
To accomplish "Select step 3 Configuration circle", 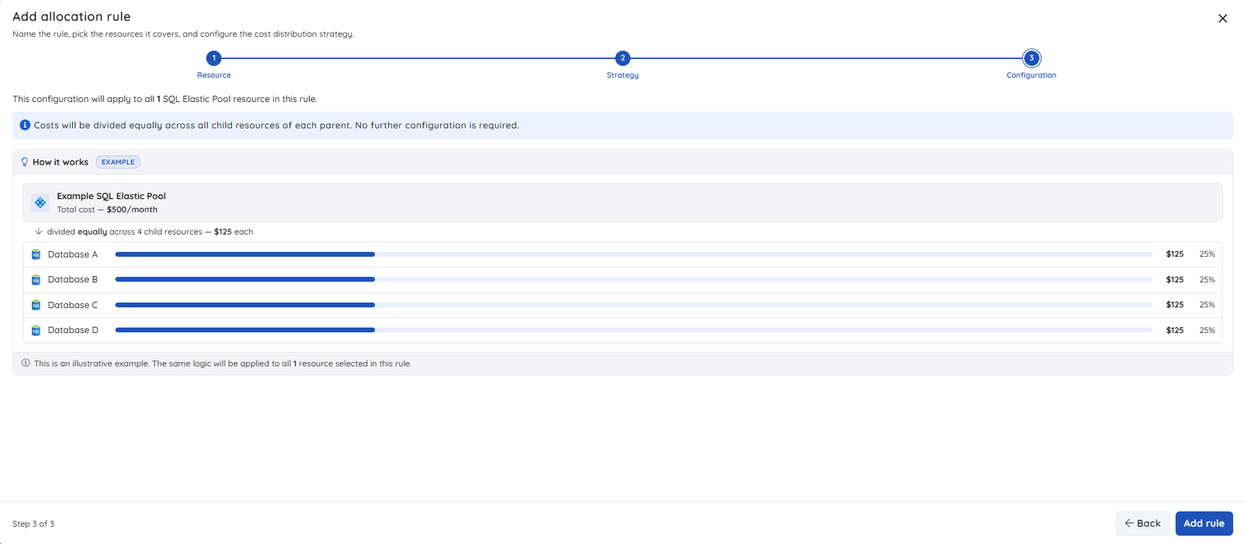I will [1032, 58].
